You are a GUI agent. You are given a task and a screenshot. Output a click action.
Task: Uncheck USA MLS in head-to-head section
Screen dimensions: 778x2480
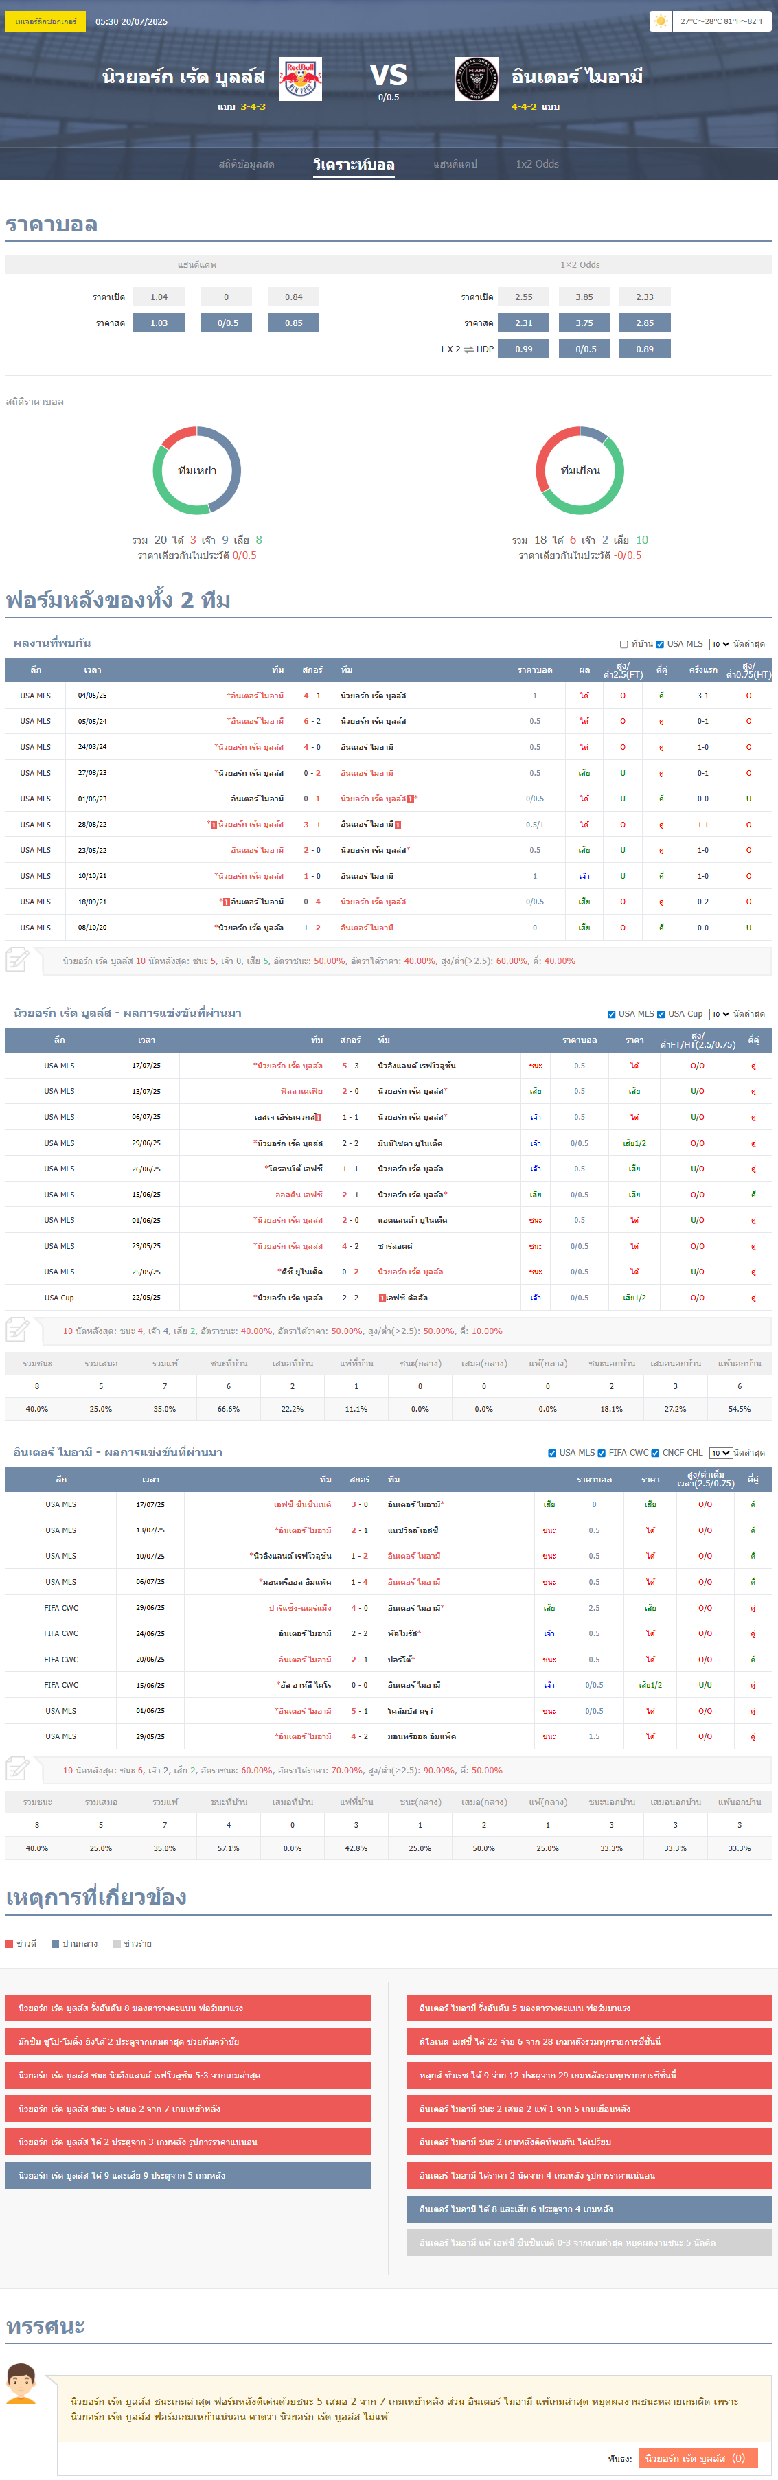(x=660, y=644)
